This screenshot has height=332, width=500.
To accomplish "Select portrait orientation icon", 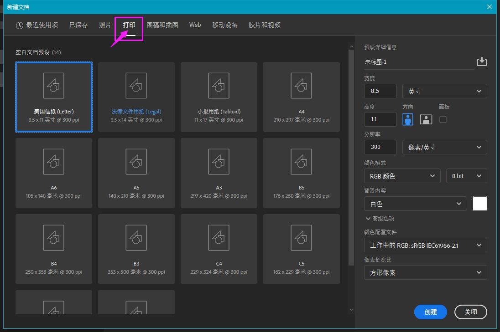I will [408, 119].
